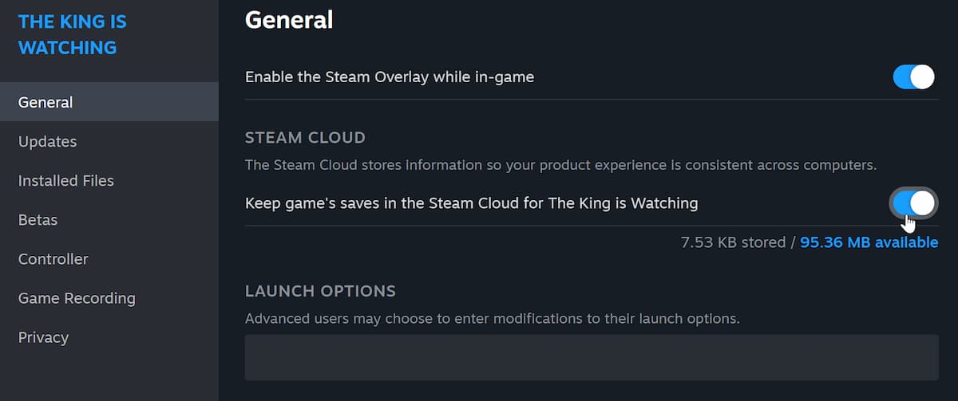Open Game Recording settings

[77, 298]
